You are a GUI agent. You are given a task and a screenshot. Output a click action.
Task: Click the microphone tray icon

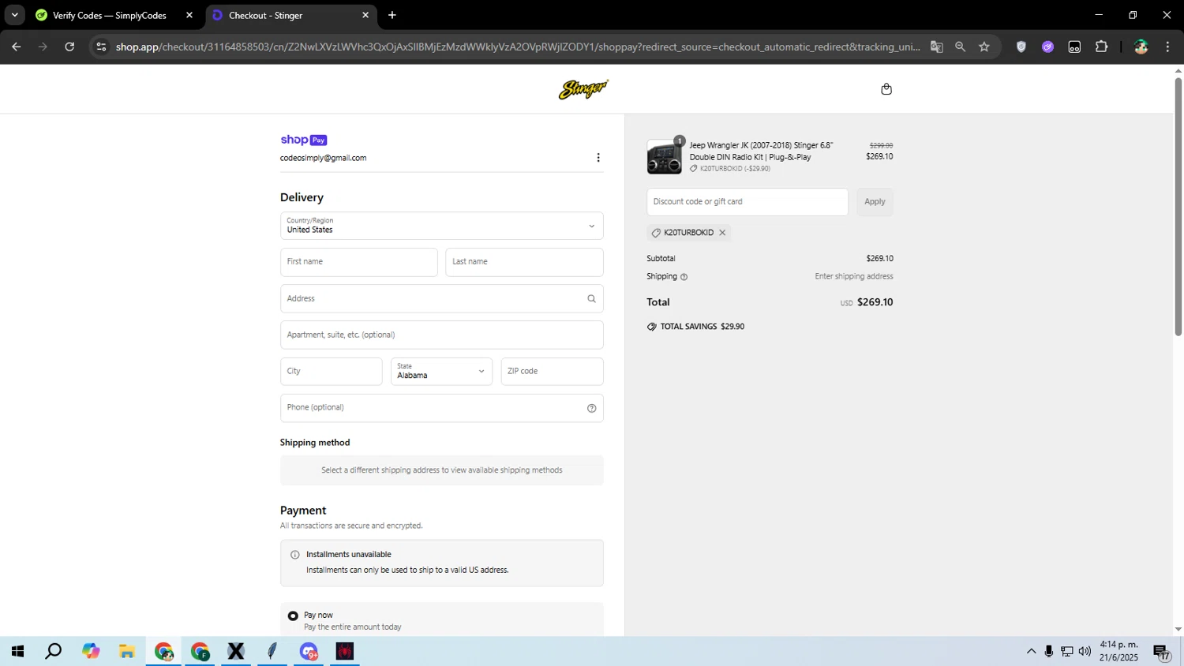(x=1049, y=652)
